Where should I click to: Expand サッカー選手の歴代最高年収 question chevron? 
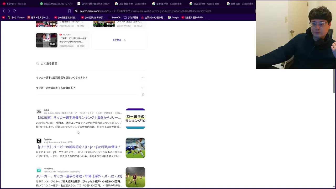pyautogui.click(x=143, y=78)
